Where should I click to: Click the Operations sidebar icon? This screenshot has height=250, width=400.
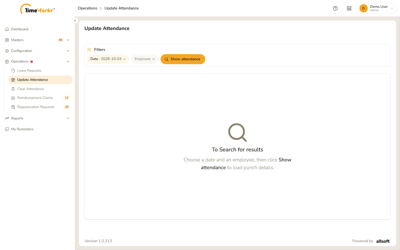[7, 62]
